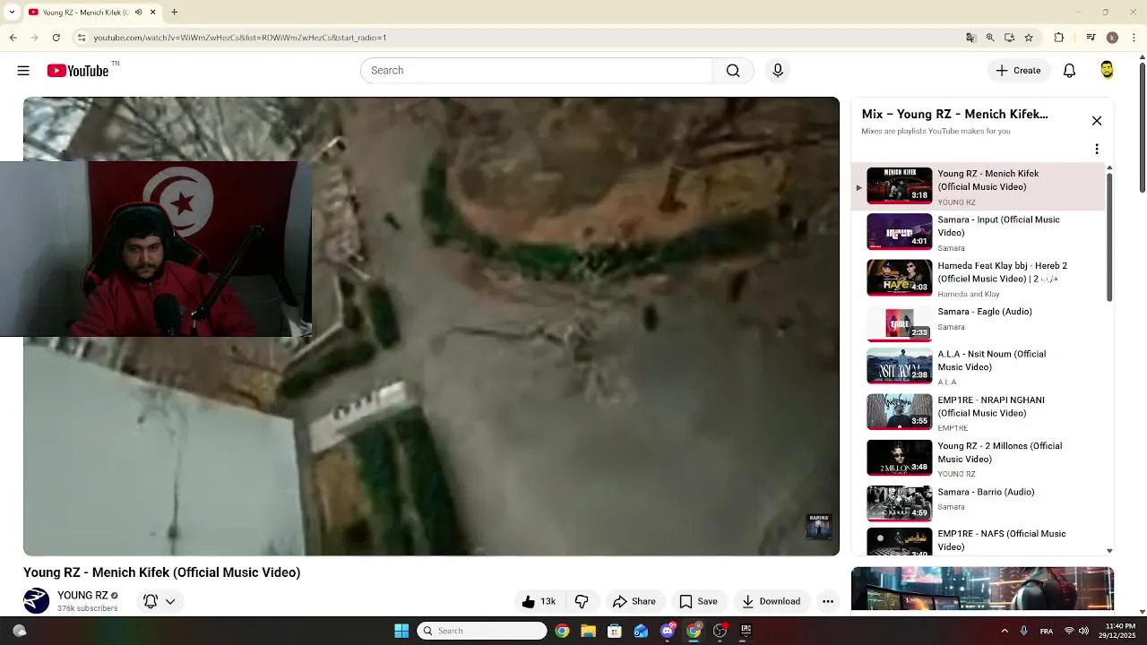The height and width of the screenshot is (645, 1147).
Task: Expand subscription notification options chevron
Action: point(170,601)
